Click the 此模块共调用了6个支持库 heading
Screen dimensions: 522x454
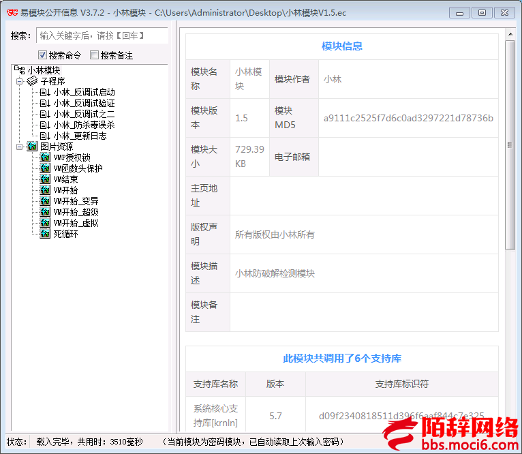(342, 359)
